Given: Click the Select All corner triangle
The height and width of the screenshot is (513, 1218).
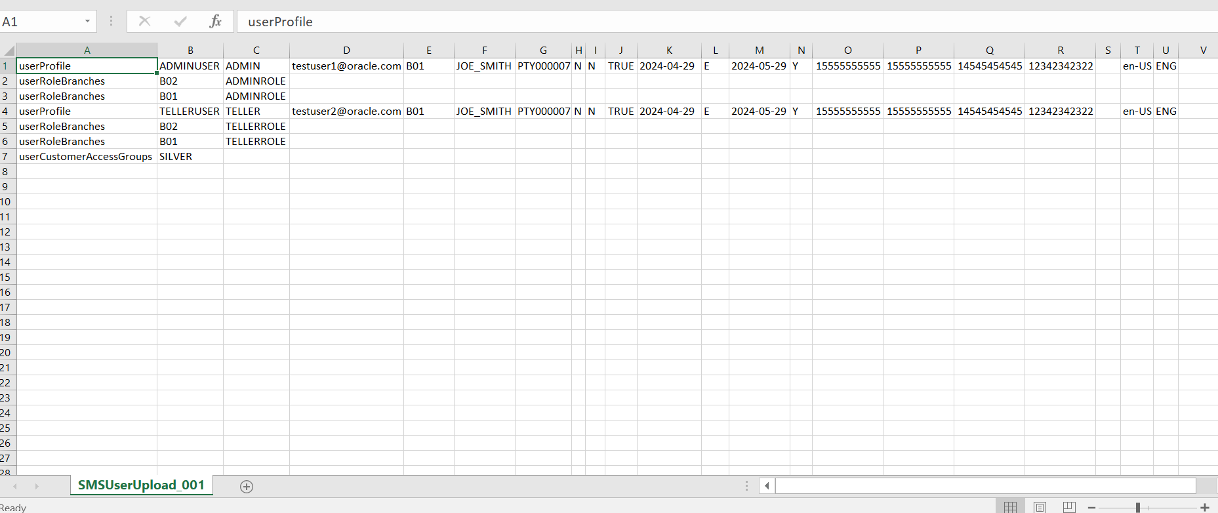Looking at the screenshot, I should [9, 51].
